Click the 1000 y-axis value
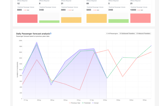 coord(20,70)
